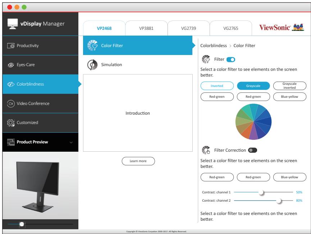Click the Product Preview devices icon
Screen dimensions: 311x234
click(x=11, y=142)
